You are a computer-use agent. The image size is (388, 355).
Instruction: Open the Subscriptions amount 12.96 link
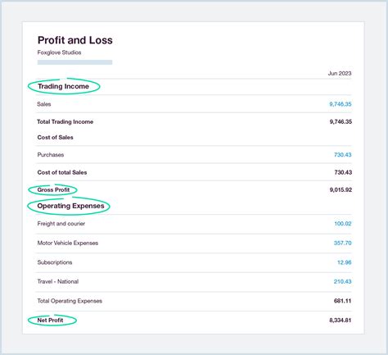point(345,262)
